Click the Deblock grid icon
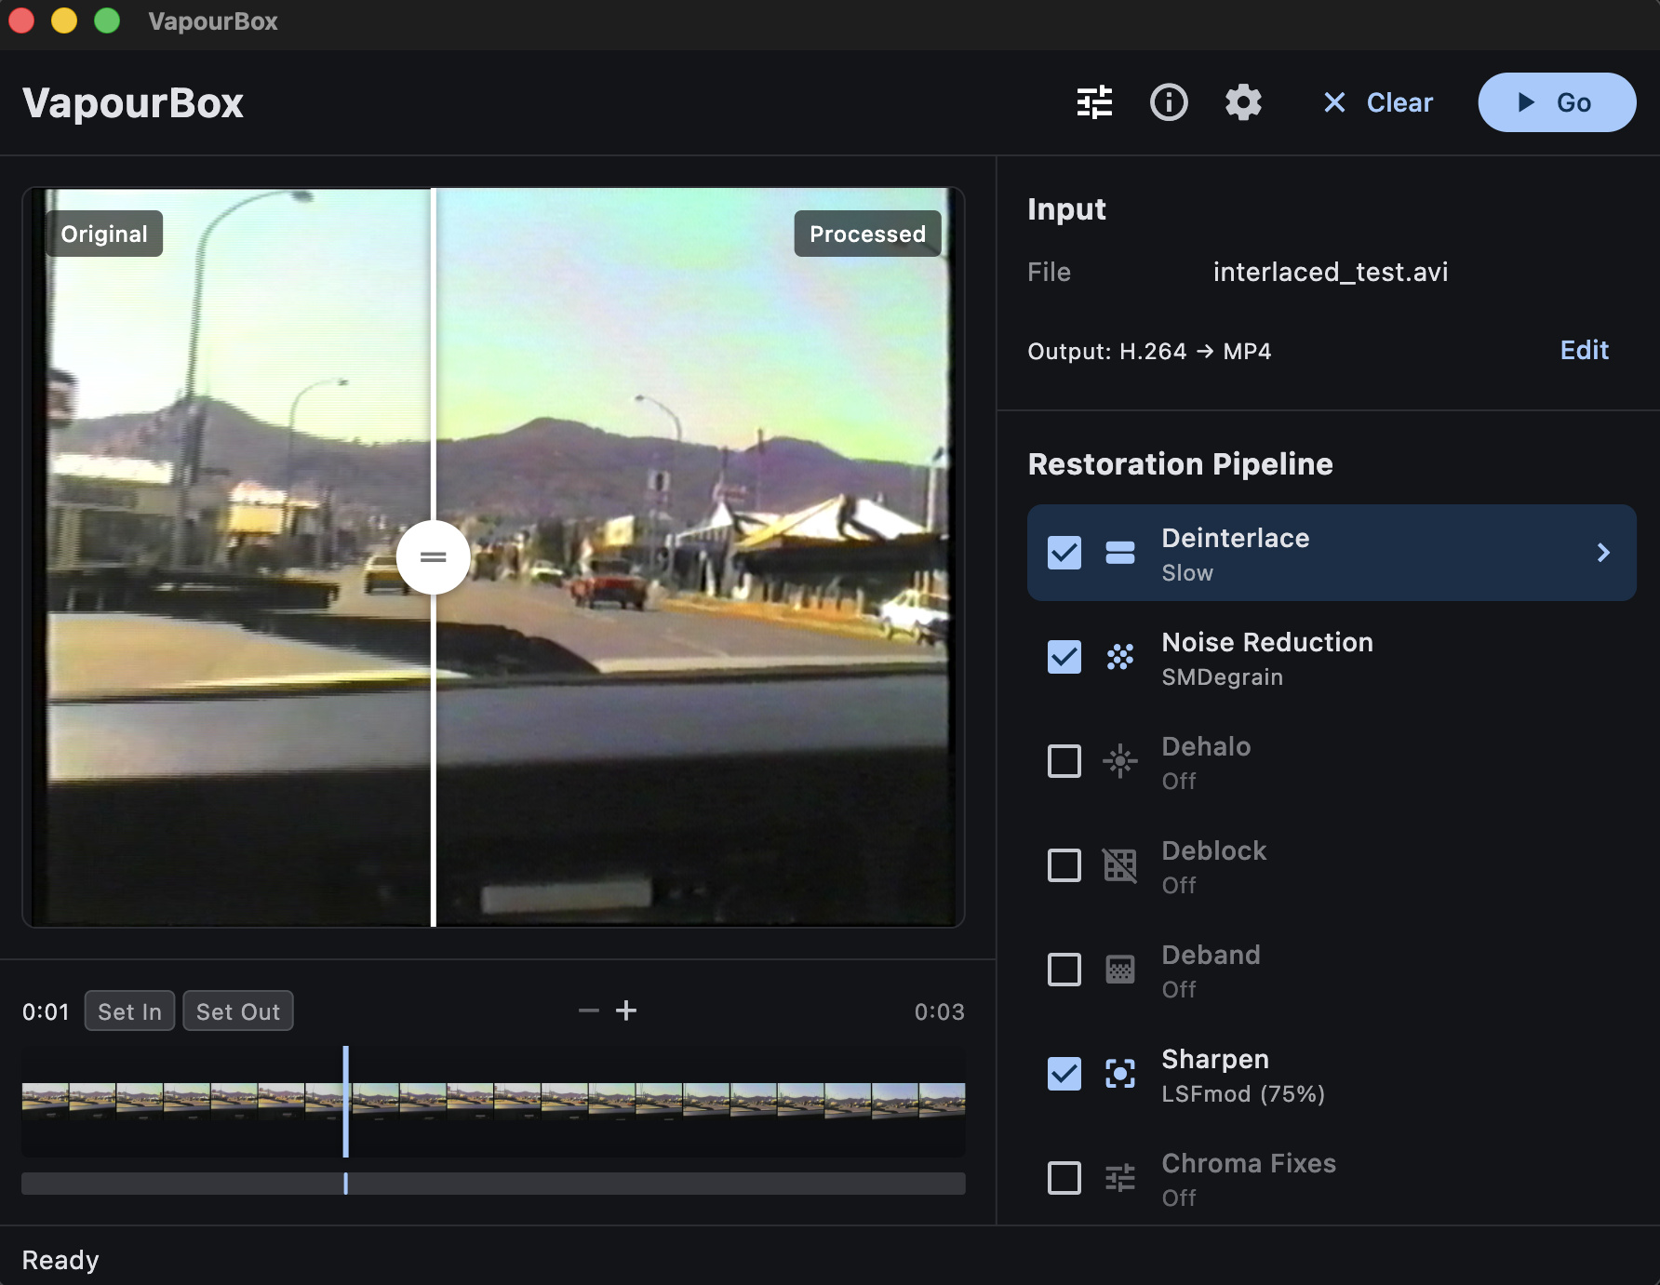 pos(1119,865)
